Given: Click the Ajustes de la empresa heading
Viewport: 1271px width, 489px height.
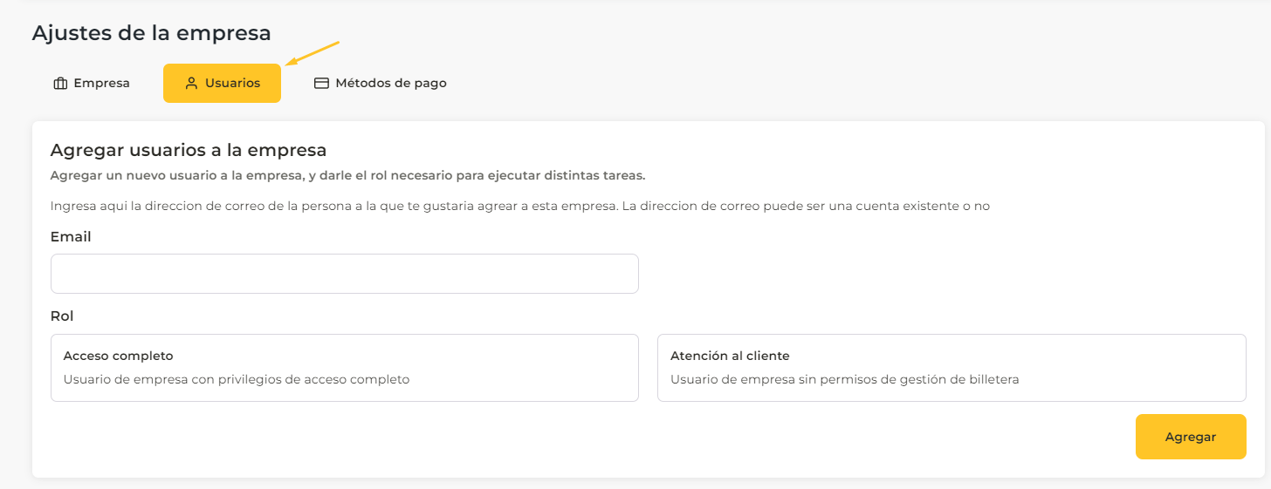Looking at the screenshot, I should 151,33.
